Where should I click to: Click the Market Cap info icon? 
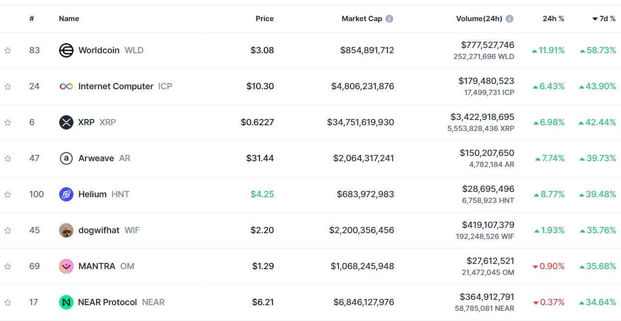[389, 19]
